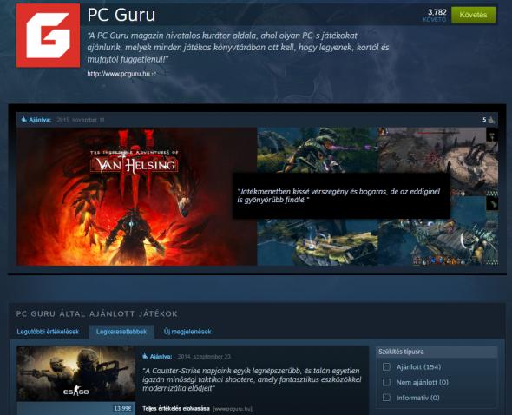Open the CS:GO game thumbnail

(x=75, y=373)
